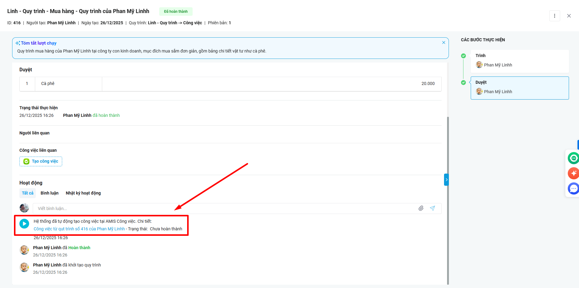
Task: Click the CÁC BƯỚC THỰC HIỆN heading
Action: pyautogui.click(x=483, y=40)
